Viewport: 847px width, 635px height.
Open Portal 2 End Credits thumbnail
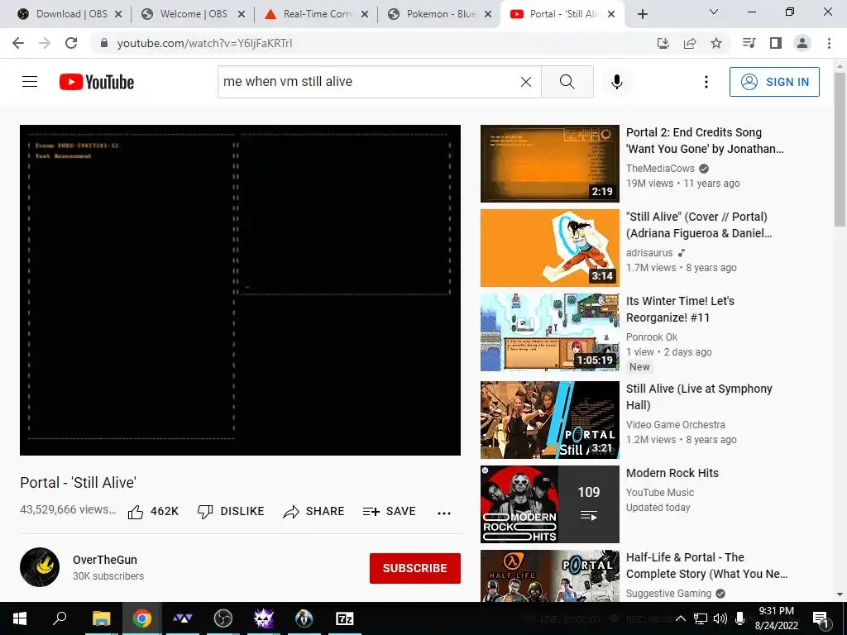pos(550,164)
